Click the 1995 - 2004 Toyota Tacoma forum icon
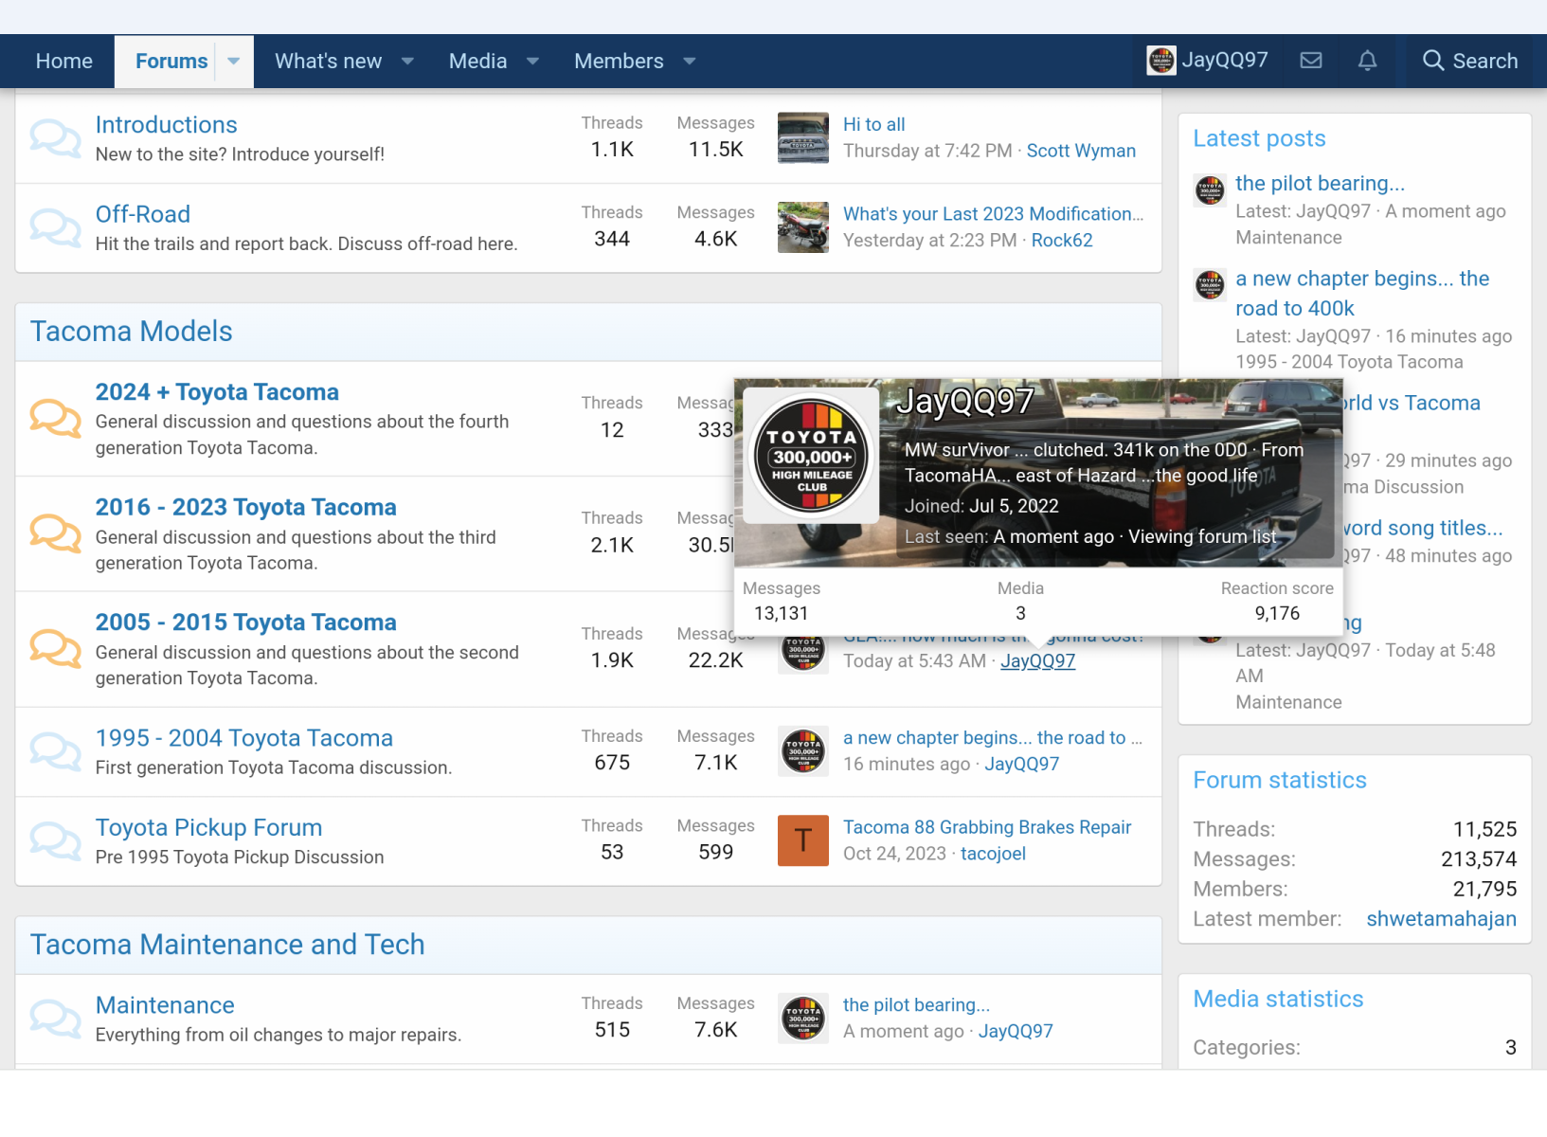Viewport: 1547px width, 1137px height. point(55,751)
